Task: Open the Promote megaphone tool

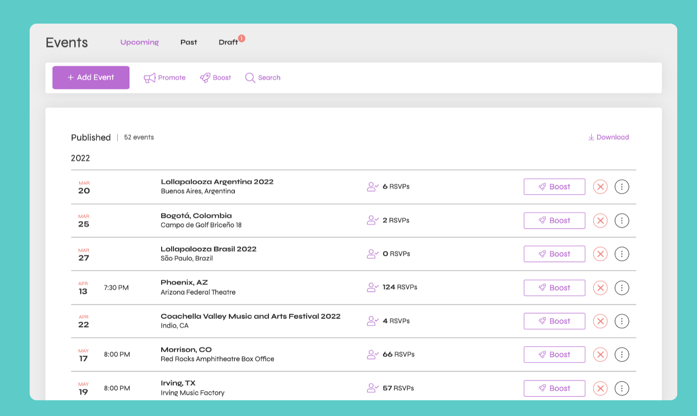Action: tap(165, 78)
